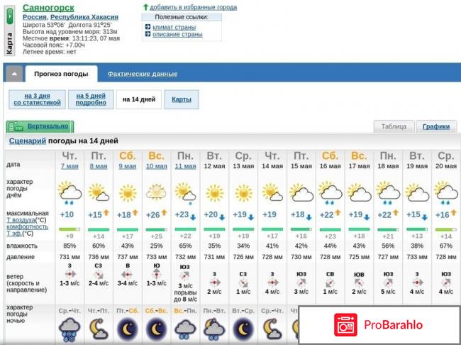Click the 7 мая daytime weather icon
Image resolution: width=461 pixels, height=345 pixels.
tap(70, 192)
